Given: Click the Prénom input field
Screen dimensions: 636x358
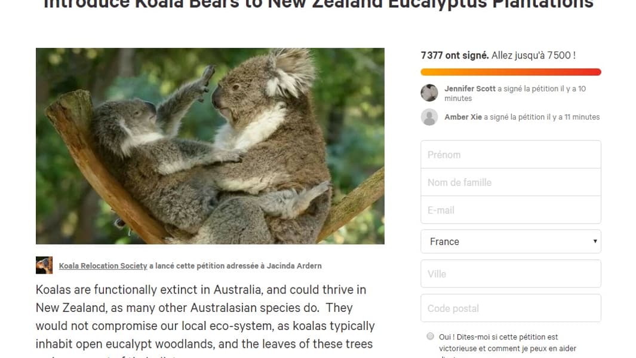Looking at the screenshot, I should tap(511, 154).
